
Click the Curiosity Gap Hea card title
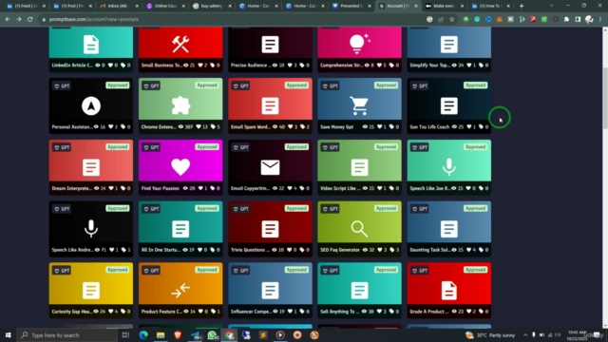pyautogui.click(x=71, y=312)
